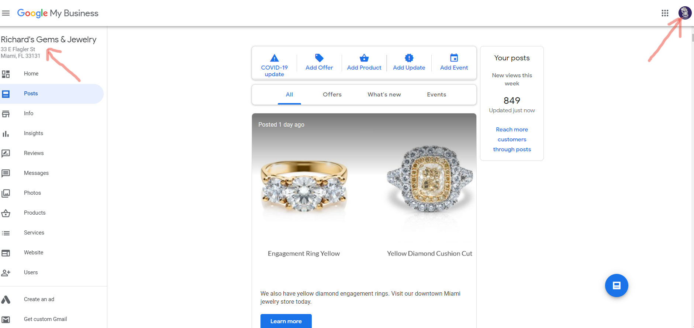This screenshot has width=694, height=328.
Task: Click the Add Event calendar icon
Action: click(x=454, y=58)
